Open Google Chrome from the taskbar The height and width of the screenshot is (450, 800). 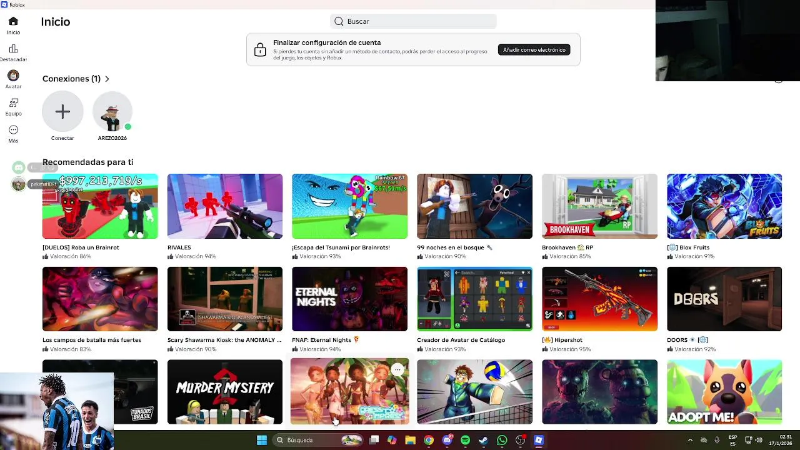coord(429,440)
